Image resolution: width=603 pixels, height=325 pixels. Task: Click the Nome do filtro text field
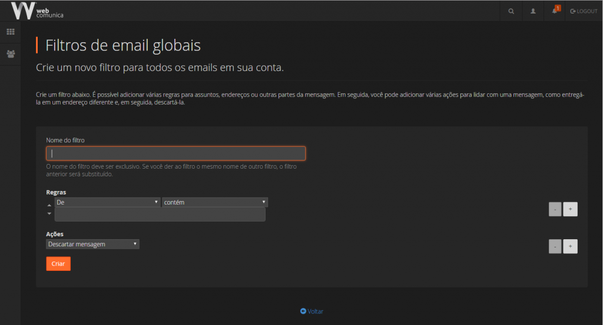pyautogui.click(x=175, y=153)
